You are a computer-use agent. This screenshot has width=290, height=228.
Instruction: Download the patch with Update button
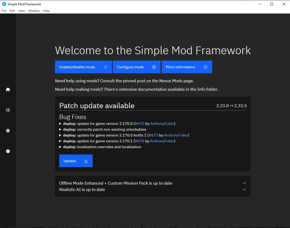pyautogui.click(x=76, y=161)
